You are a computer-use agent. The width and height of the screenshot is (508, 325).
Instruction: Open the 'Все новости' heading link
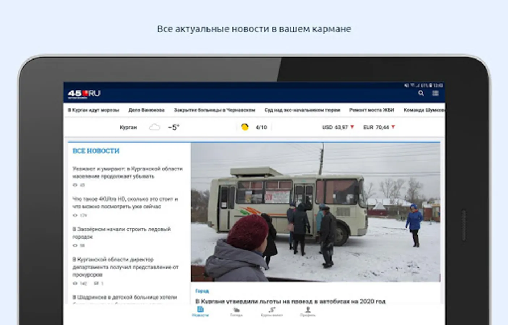pos(96,151)
